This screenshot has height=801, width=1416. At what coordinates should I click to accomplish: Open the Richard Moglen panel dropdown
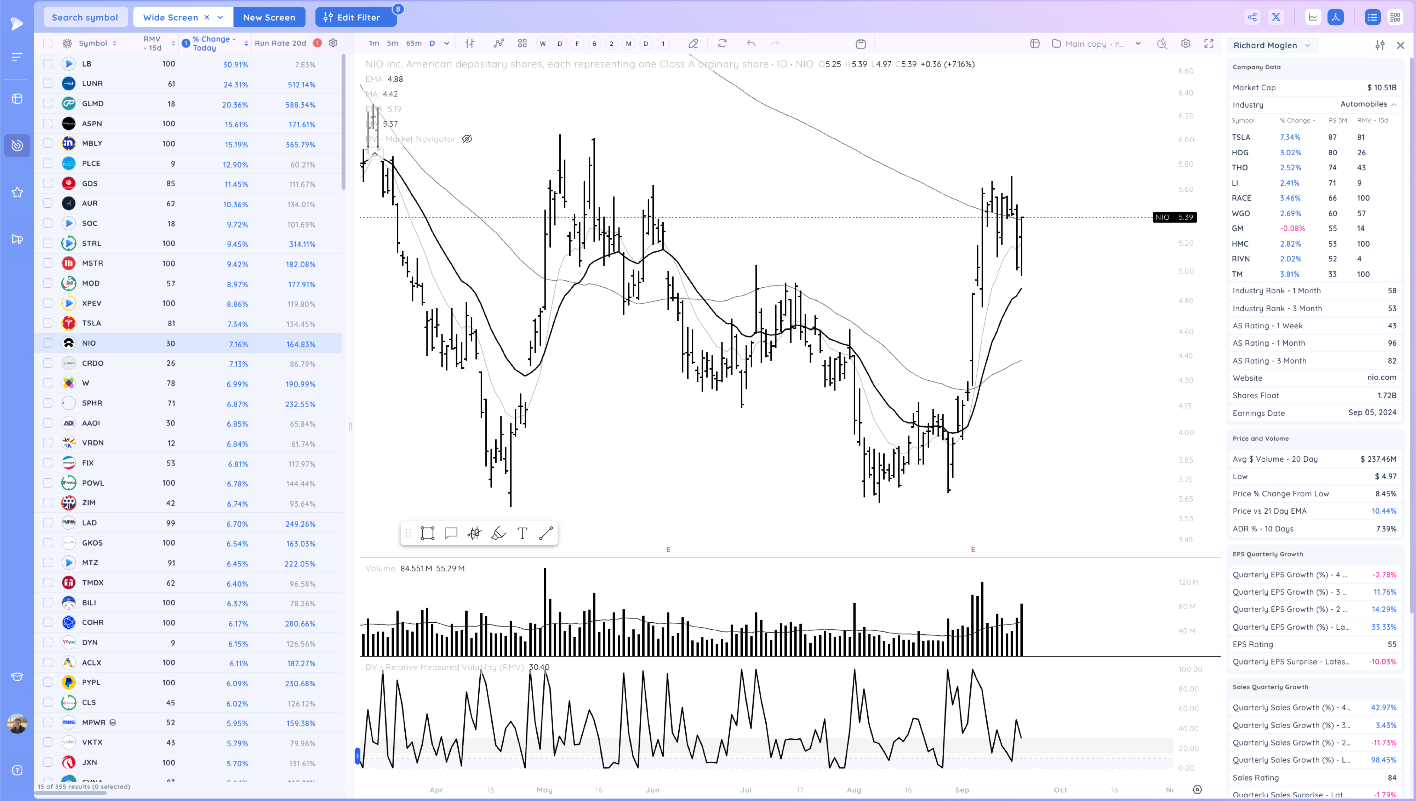tap(1272, 45)
